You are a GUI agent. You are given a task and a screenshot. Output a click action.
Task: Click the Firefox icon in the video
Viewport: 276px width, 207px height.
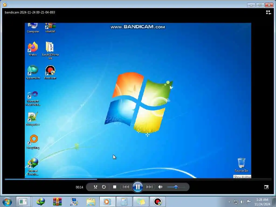(33, 49)
